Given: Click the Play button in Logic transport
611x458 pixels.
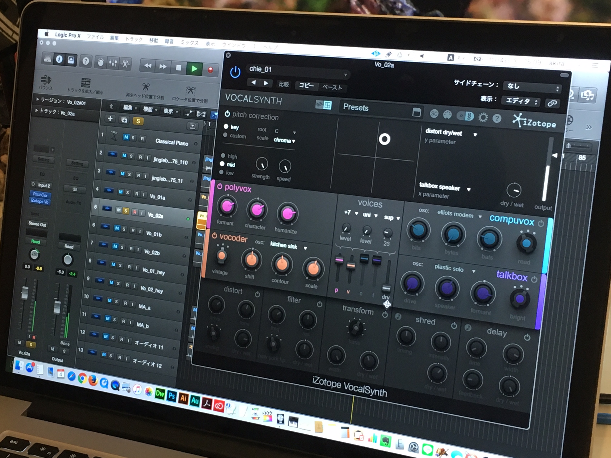Looking at the screenshot, I should point(194,68).
